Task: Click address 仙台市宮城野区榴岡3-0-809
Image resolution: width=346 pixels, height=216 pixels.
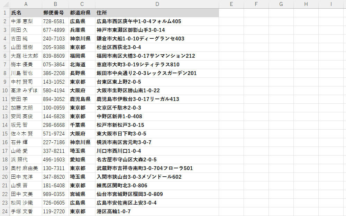Action: [157, 194]
